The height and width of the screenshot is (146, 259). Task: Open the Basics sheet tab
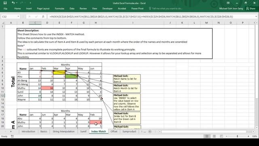[x=44, y=131]
